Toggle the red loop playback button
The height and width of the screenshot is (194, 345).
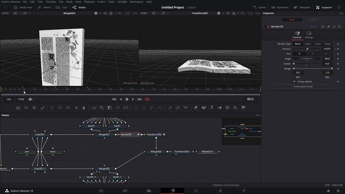(x=147, y=99)
